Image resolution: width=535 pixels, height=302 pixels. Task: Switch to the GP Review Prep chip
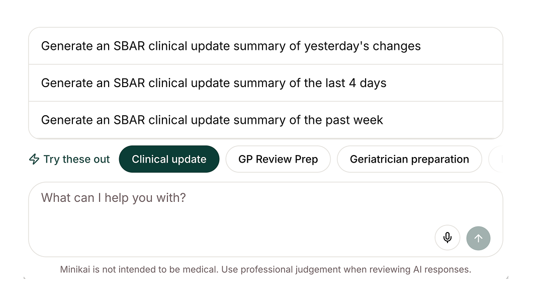coord(278,160)
